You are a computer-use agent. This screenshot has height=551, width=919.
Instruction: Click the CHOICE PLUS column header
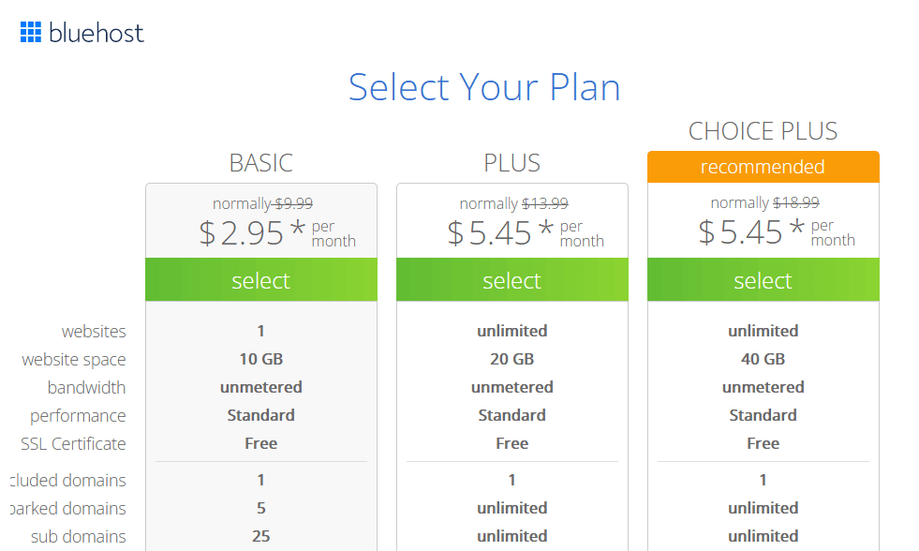[x=763, y=131]
